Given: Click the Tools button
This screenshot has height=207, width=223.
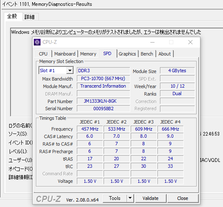Looking at the screenshot, I should pos(114,198).
